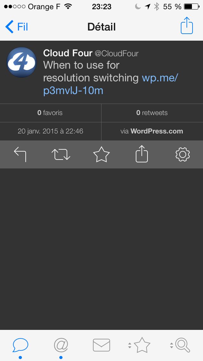Open the search magnifier tab
The width and height of the screenshot is (203, 361).
point(183,345)
